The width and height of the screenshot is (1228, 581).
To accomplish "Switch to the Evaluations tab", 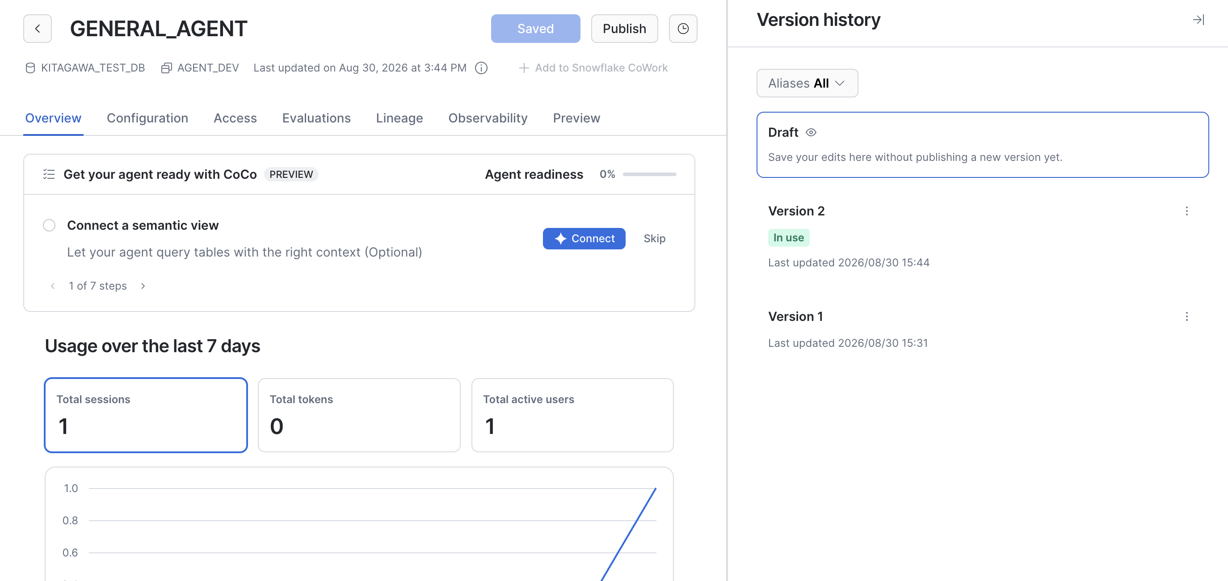I will tap(316, 118).
